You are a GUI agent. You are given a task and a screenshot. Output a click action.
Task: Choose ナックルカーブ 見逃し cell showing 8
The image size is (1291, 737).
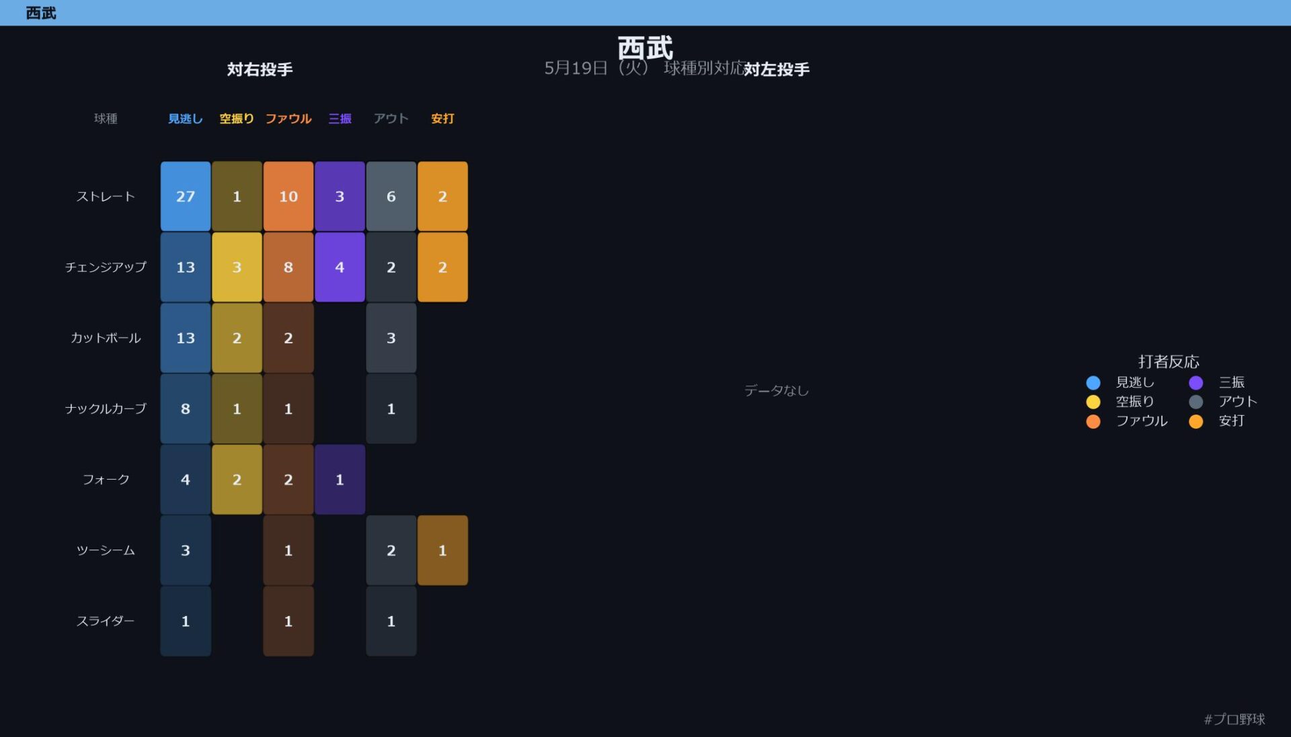[x=186, y=408]
